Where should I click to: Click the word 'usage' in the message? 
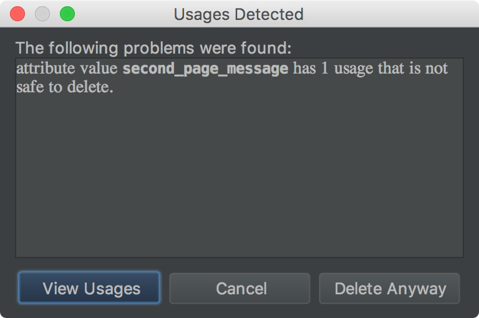(x=353, y=69)
